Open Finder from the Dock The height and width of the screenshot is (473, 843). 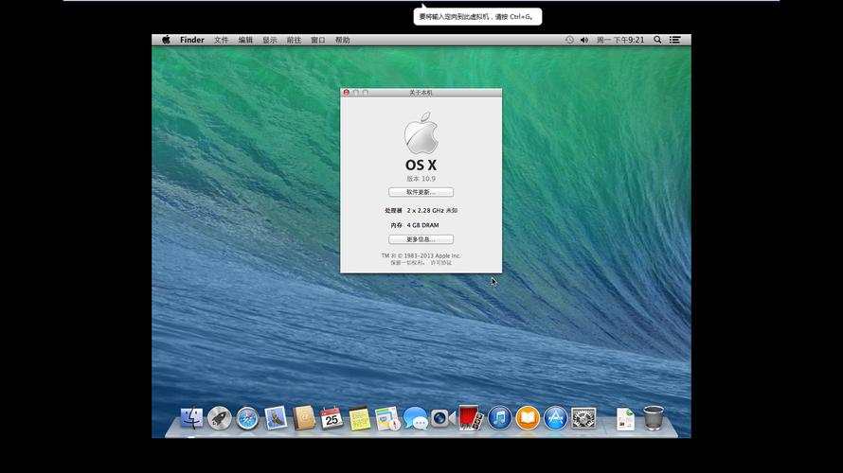coord(191,418)
